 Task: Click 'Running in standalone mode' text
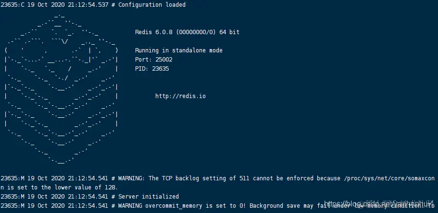(x=179, y=50)
